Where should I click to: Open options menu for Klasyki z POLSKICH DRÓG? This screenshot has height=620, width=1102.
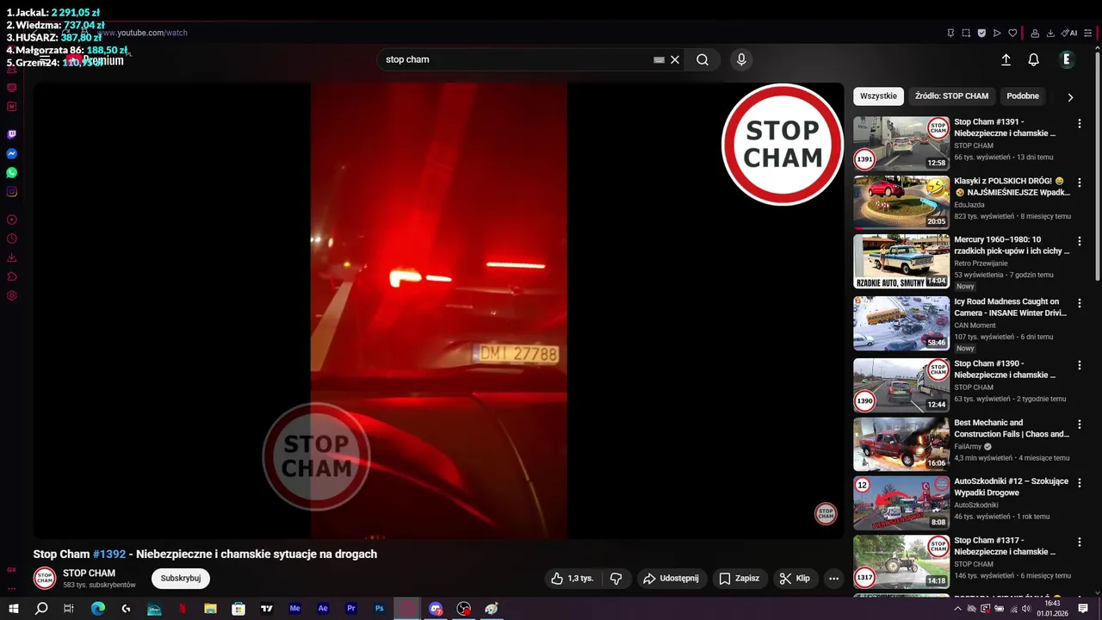coord(1080,183)
